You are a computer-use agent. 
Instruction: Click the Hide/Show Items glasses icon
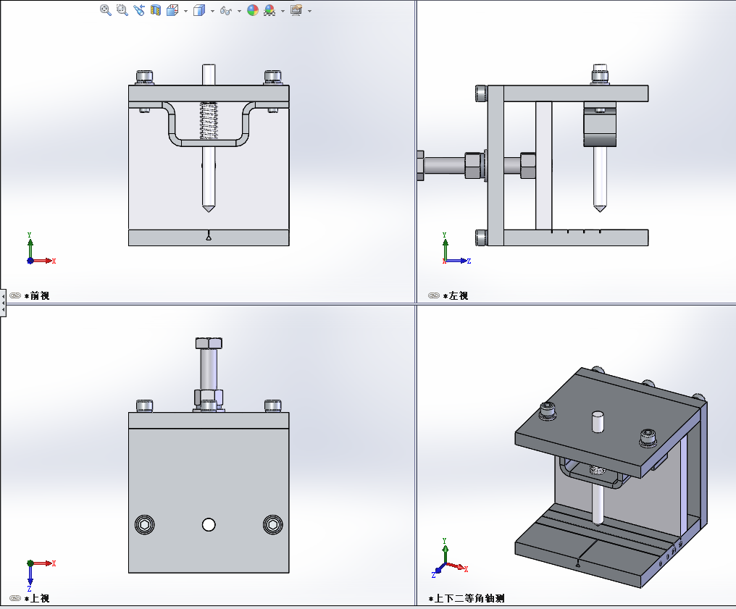click(x=226, y=10)
